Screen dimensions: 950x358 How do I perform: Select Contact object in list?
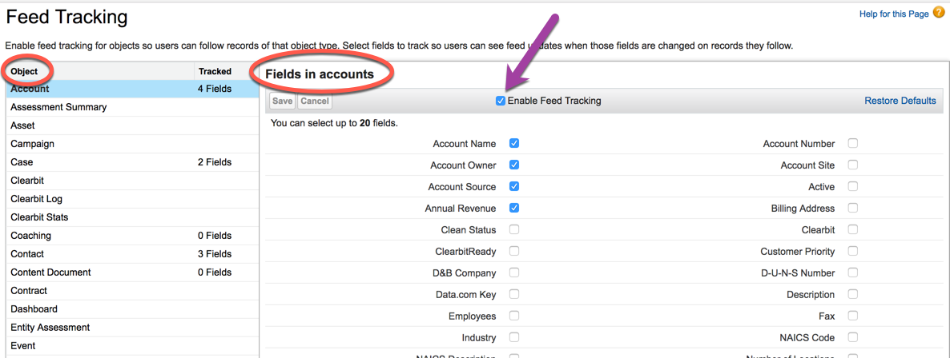pos(27,254)
